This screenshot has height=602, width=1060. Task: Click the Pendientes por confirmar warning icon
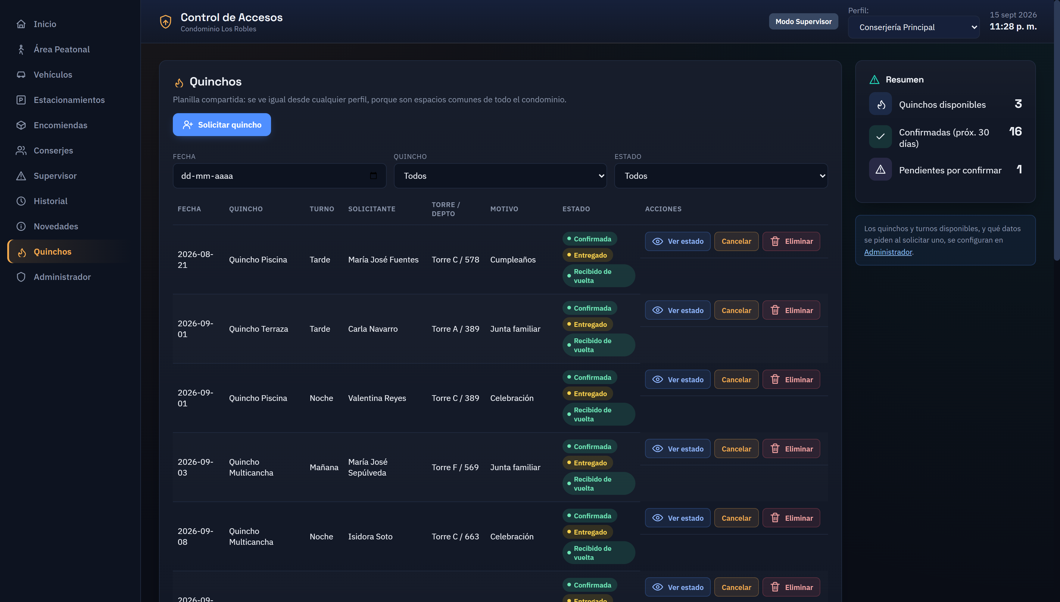pyautogui.click(x=881, y=169)
